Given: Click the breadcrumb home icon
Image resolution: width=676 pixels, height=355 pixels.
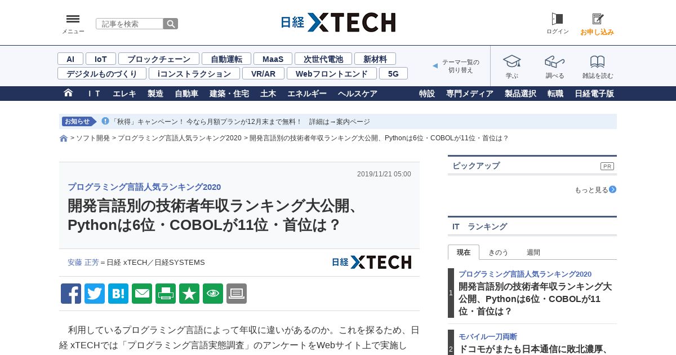Looking at the screenshot, I should [64, 139].
